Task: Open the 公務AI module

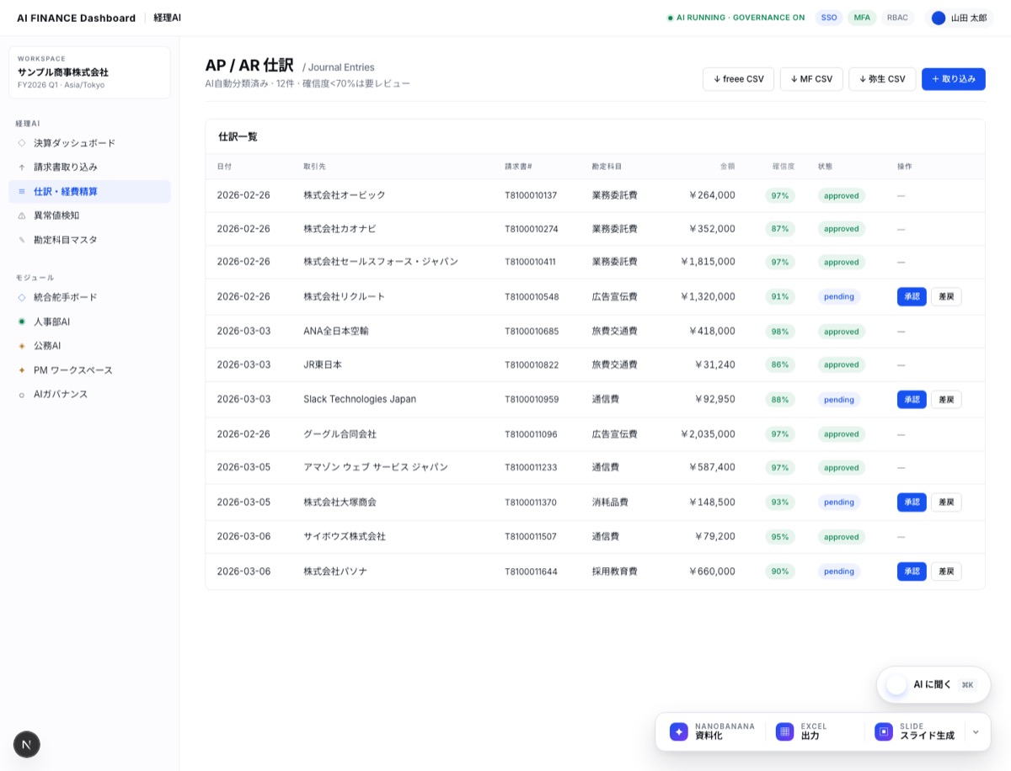Action: pos(89,346)
